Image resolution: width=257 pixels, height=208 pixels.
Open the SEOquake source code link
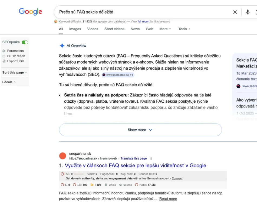(126, 185)
